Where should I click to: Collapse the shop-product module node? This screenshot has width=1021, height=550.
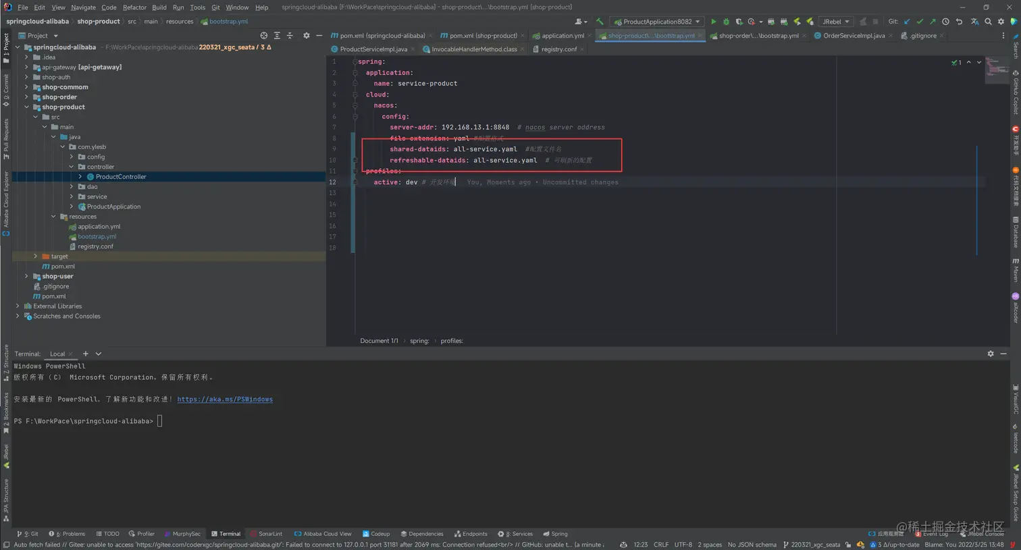coord(27,107)
